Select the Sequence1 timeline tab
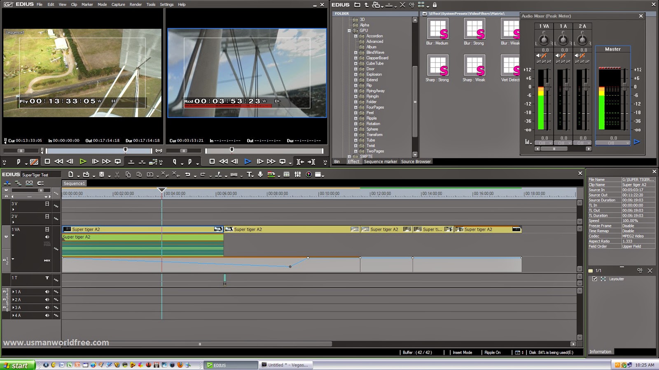The image size is (659, 370). click(75, 183)
